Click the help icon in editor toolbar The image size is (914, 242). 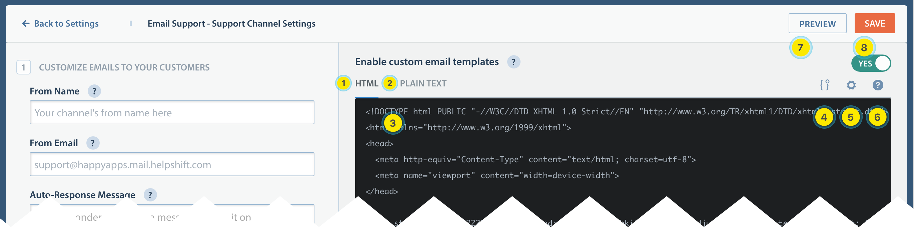pyautogui.click(x=877, y=85)
